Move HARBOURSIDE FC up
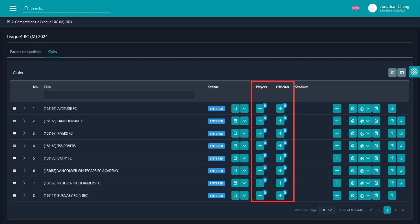Screen dimensions: 420x224 tap(392, 121)
